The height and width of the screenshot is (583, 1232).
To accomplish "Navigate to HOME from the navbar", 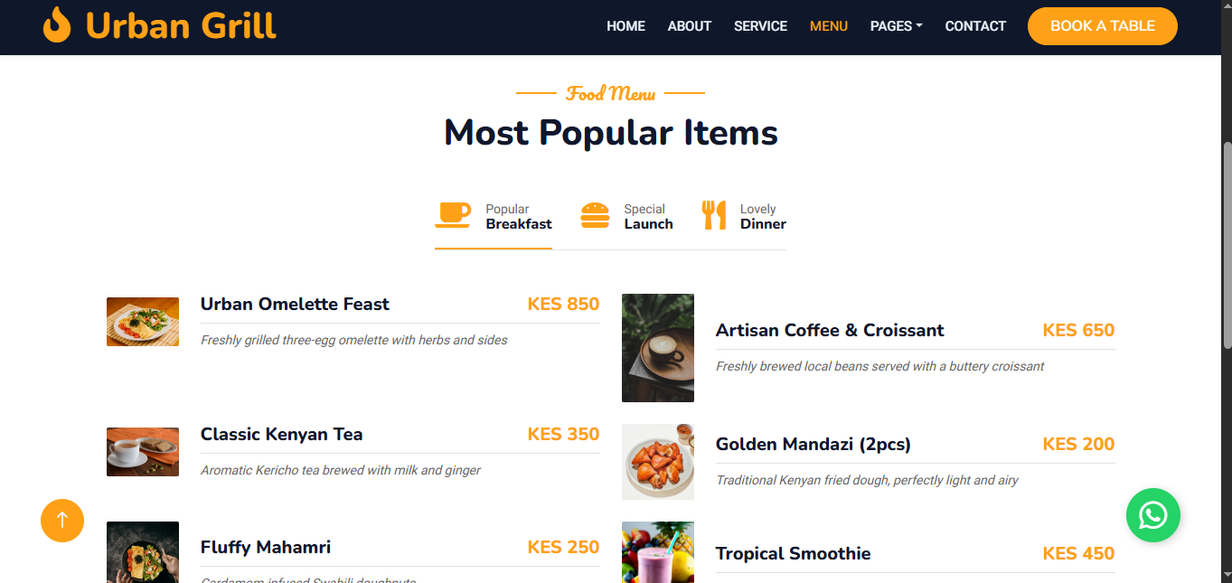I will [x=625, y=25].
